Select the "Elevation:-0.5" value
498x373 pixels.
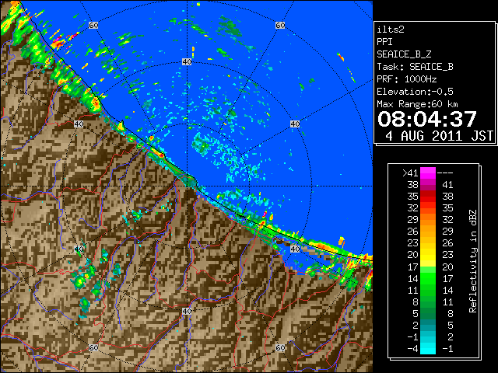(415, 92)
